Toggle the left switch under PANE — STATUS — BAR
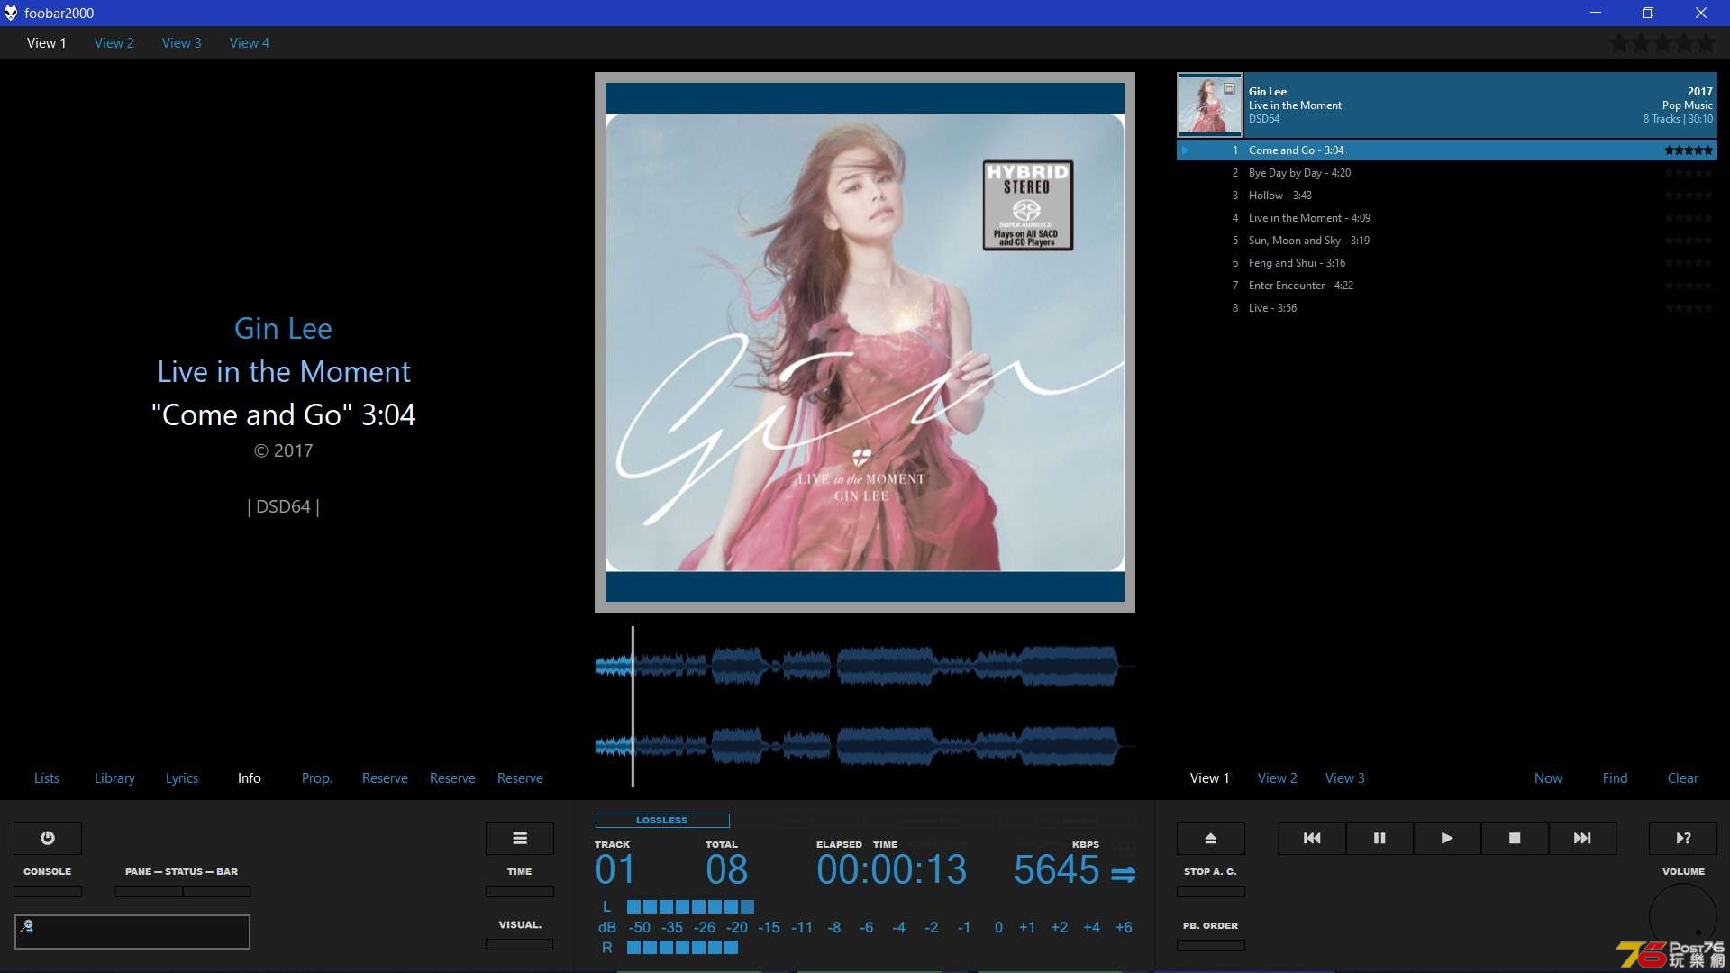Viewport: 1730px width, 973px height. coord(149,891)
